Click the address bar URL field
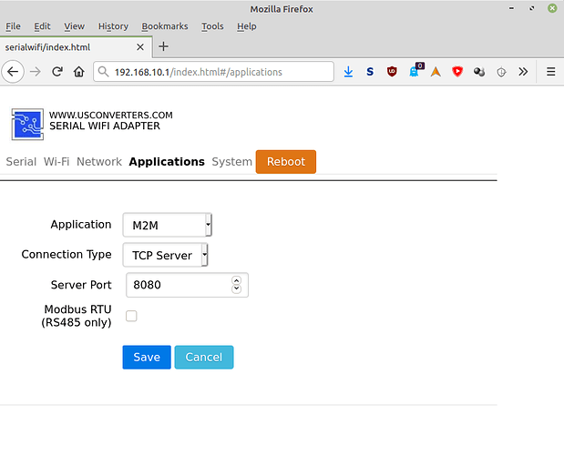The image size is (564, 455). tap(213, 72)
